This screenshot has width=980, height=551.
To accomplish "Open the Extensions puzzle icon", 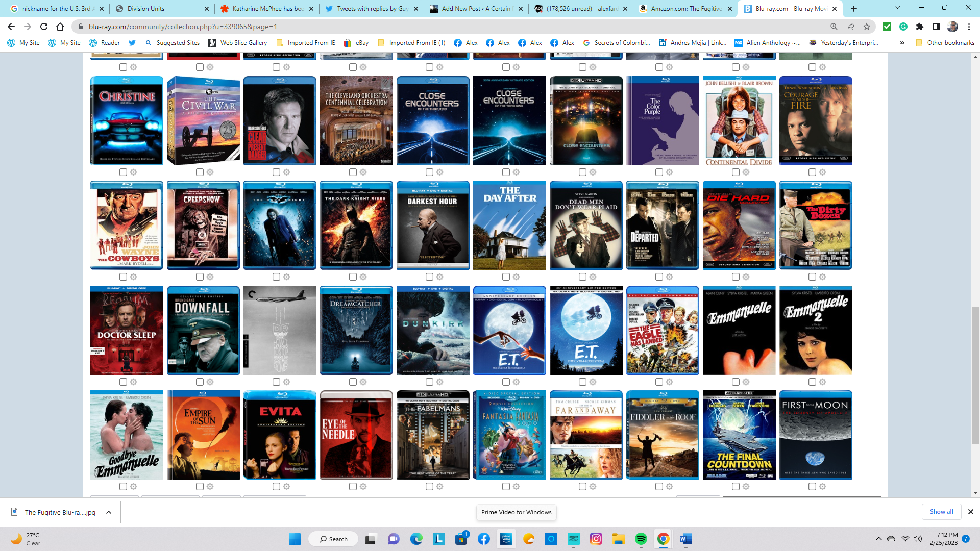I will [920, 27].
